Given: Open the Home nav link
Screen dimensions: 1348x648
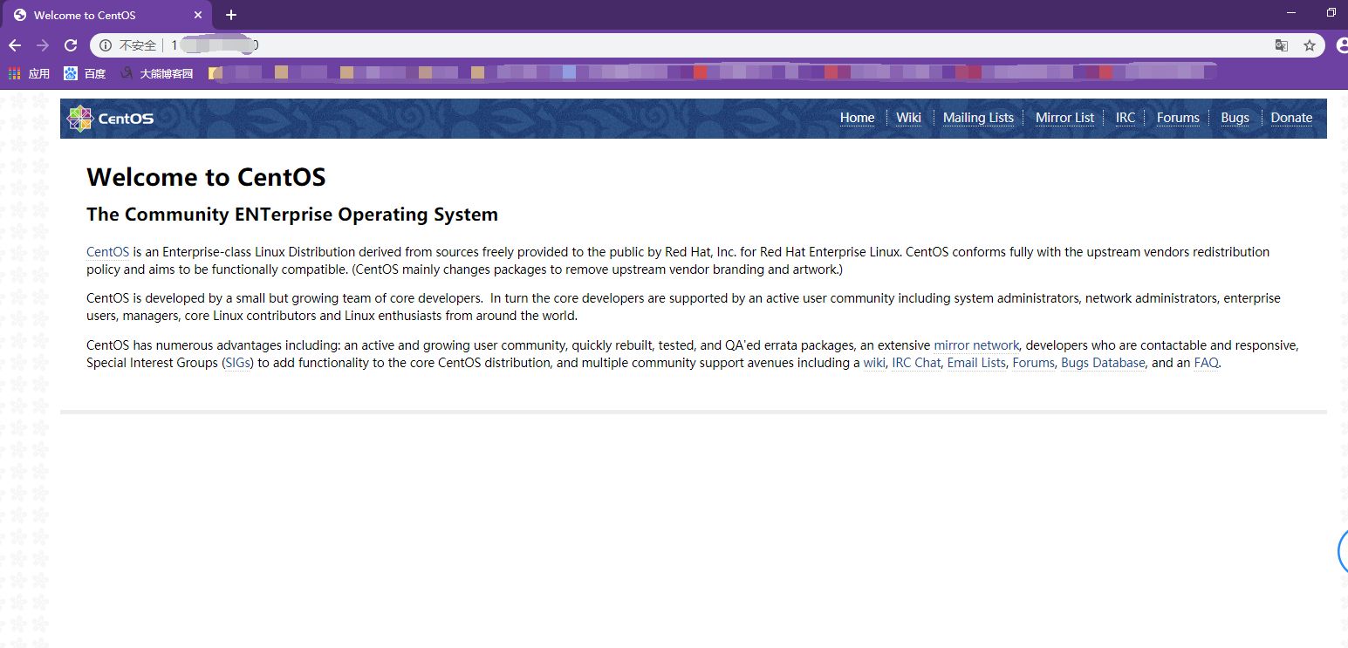Looking at the screenshot, I should [x=857, y=118].
